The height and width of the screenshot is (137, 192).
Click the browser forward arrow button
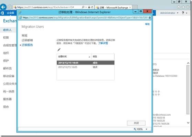[10, 7]
